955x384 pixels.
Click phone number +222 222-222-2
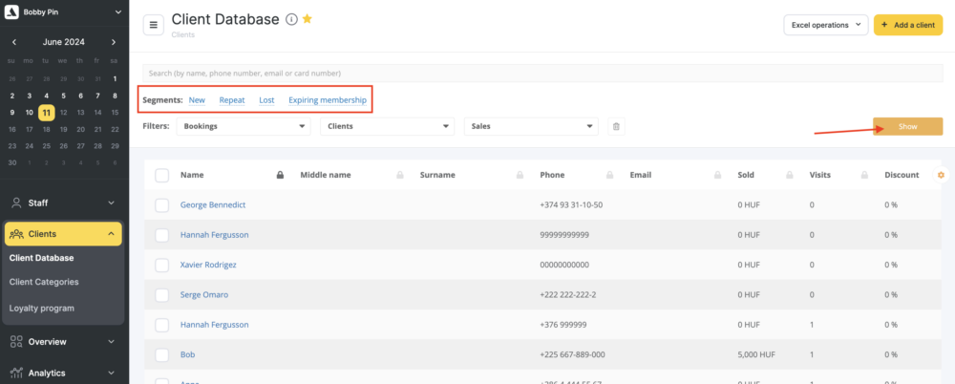567,295
